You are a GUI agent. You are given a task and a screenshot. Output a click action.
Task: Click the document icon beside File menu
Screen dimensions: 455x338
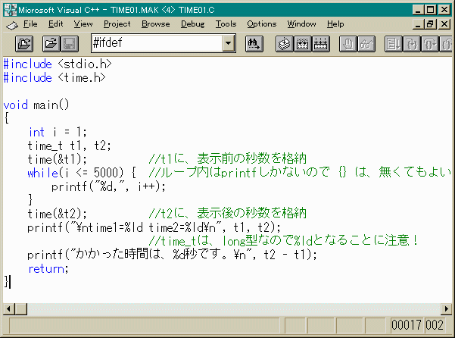pyautogui.click(x=12, y=26)
